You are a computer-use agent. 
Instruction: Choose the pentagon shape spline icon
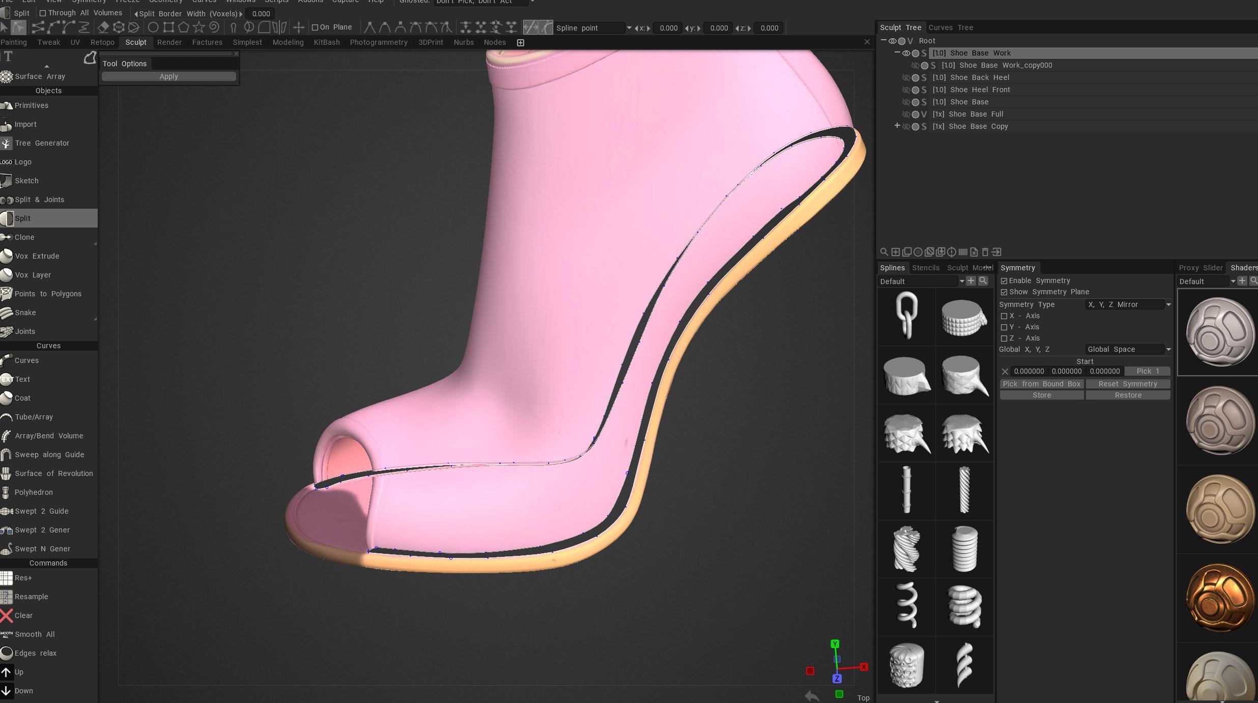(x=183, y=27)
